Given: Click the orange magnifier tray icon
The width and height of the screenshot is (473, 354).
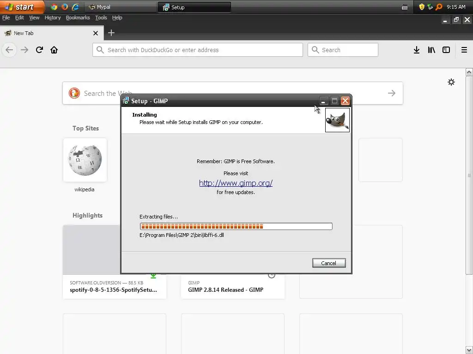Looking at the screenshot, I should coord(439,6).
